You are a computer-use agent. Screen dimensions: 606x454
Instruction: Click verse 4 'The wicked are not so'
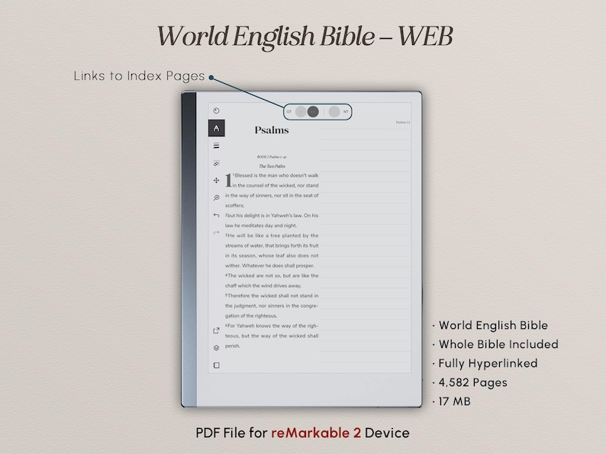point(272,276)
